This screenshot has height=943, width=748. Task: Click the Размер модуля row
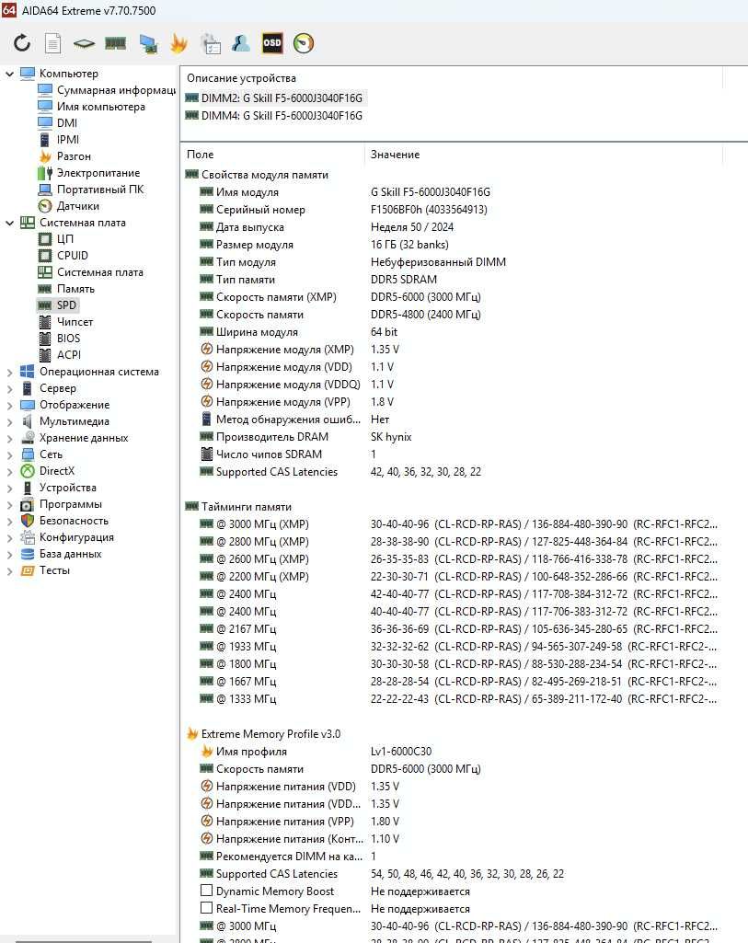coord(451,244)
